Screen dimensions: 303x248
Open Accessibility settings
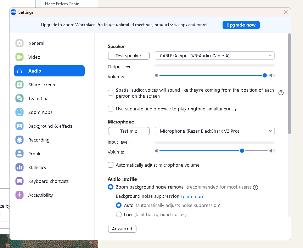49,195
